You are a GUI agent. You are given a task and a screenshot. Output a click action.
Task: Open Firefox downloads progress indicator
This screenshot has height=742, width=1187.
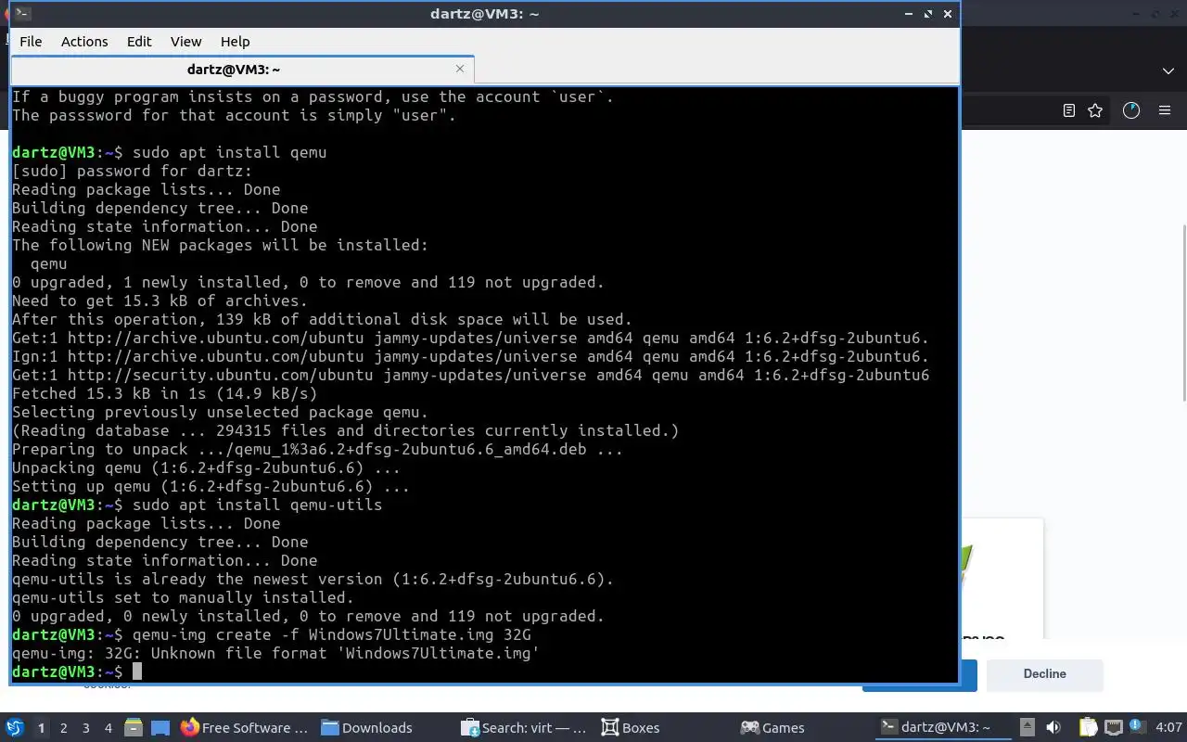click(x=1131, y=110)
